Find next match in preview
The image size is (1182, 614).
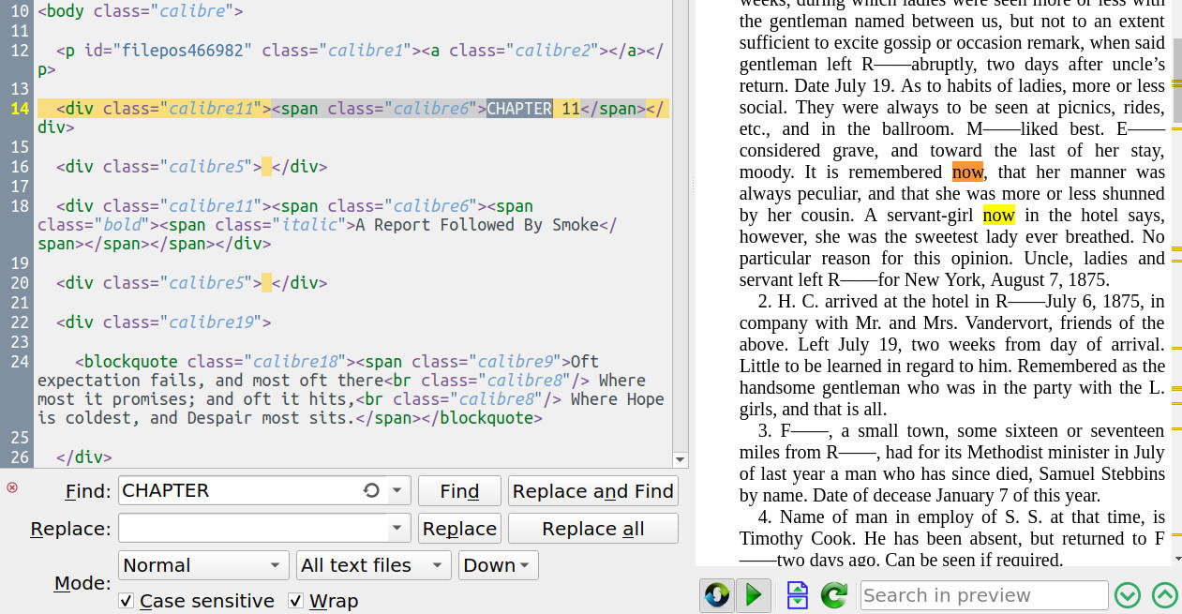(1128, 594)
